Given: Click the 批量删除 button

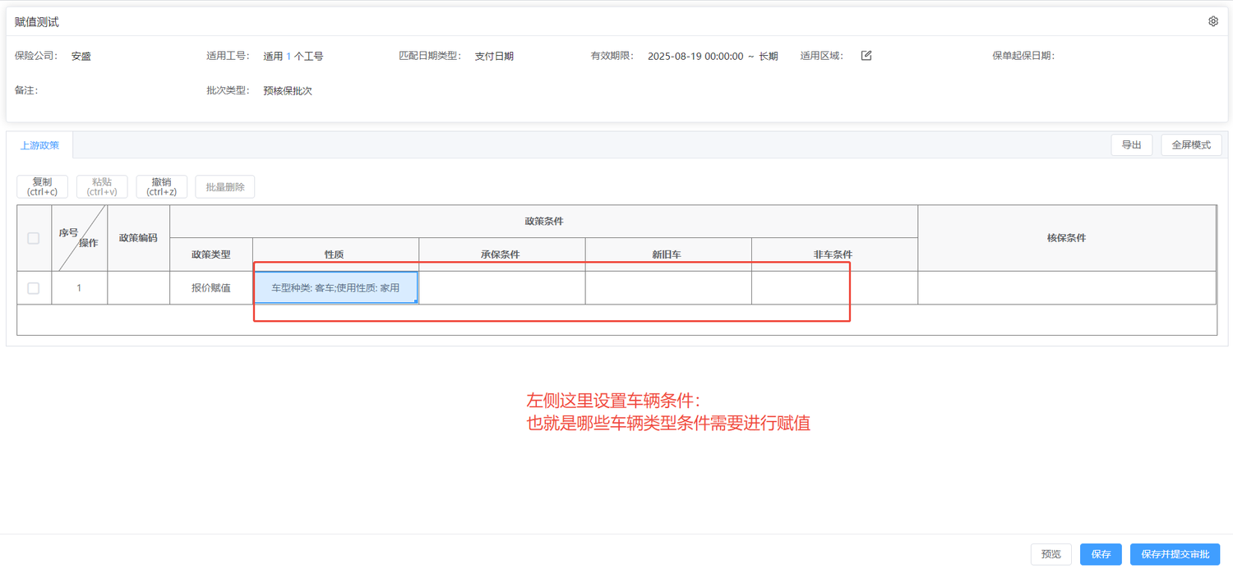Looking at the screenshot, I should tap(225, 186).
